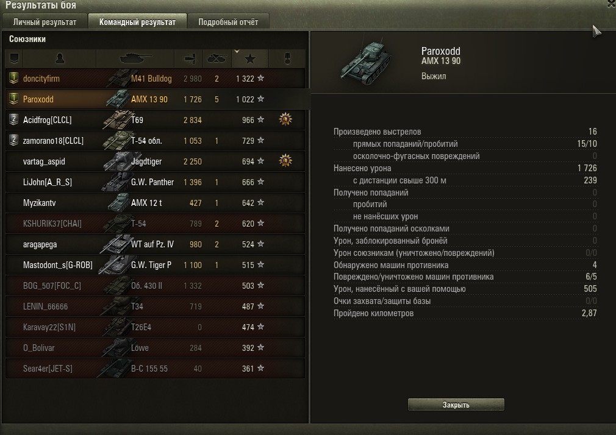Screen dimensions: 616x435
Task: Sort by vehicle tank column icon
Action: pyautogui.click(x=135, y=58)
